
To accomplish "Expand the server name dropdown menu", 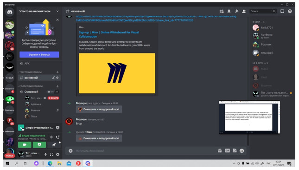I will pyautogui.click(x=57, y=11).
